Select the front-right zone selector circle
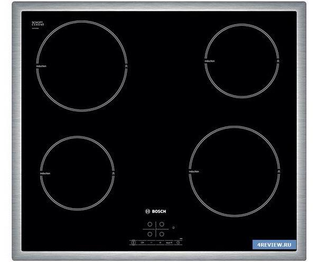 click(x=162, y=233)
